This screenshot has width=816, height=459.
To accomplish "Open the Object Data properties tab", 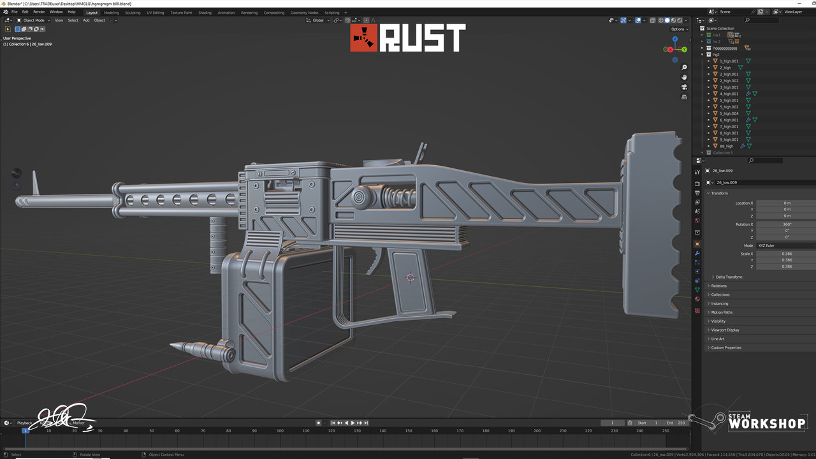I will pyautogui.click(x=697, y=290).
